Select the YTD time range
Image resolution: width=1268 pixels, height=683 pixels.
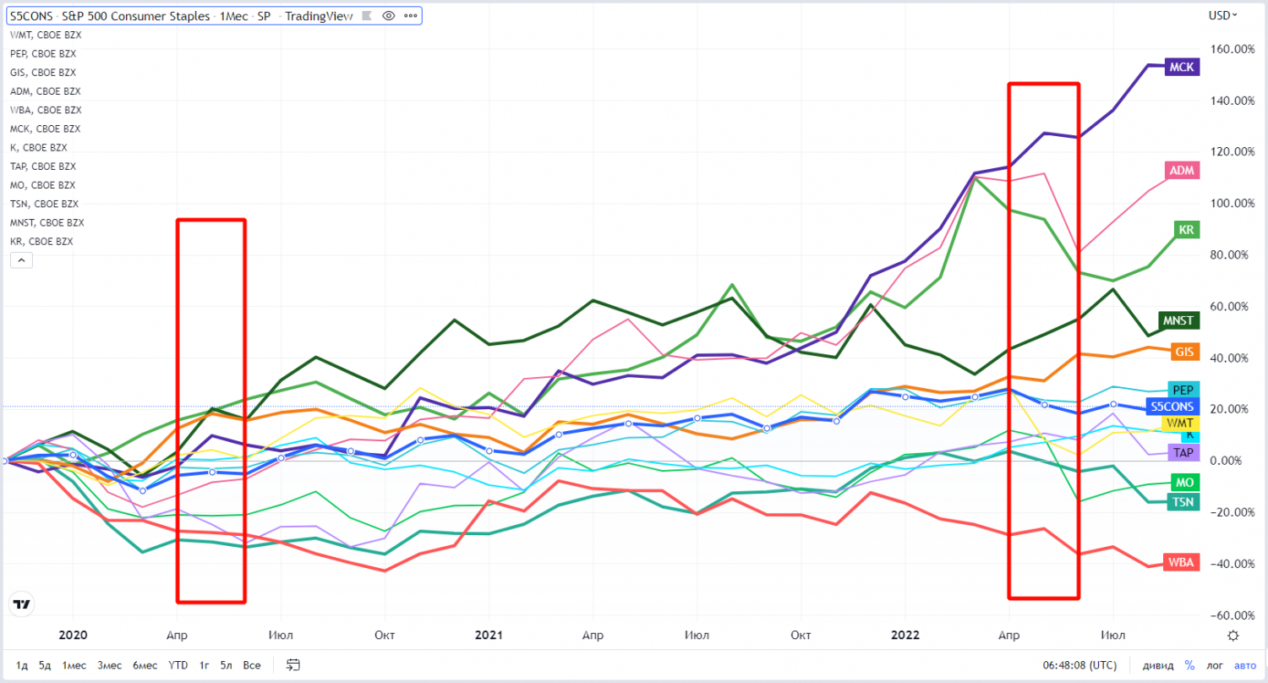pos(178,665)
